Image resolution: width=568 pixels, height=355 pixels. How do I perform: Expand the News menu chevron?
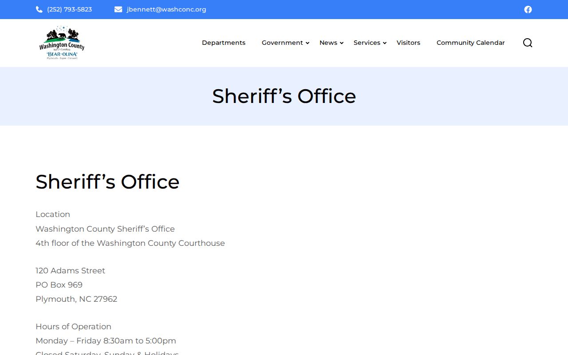[x=342, y=43]
